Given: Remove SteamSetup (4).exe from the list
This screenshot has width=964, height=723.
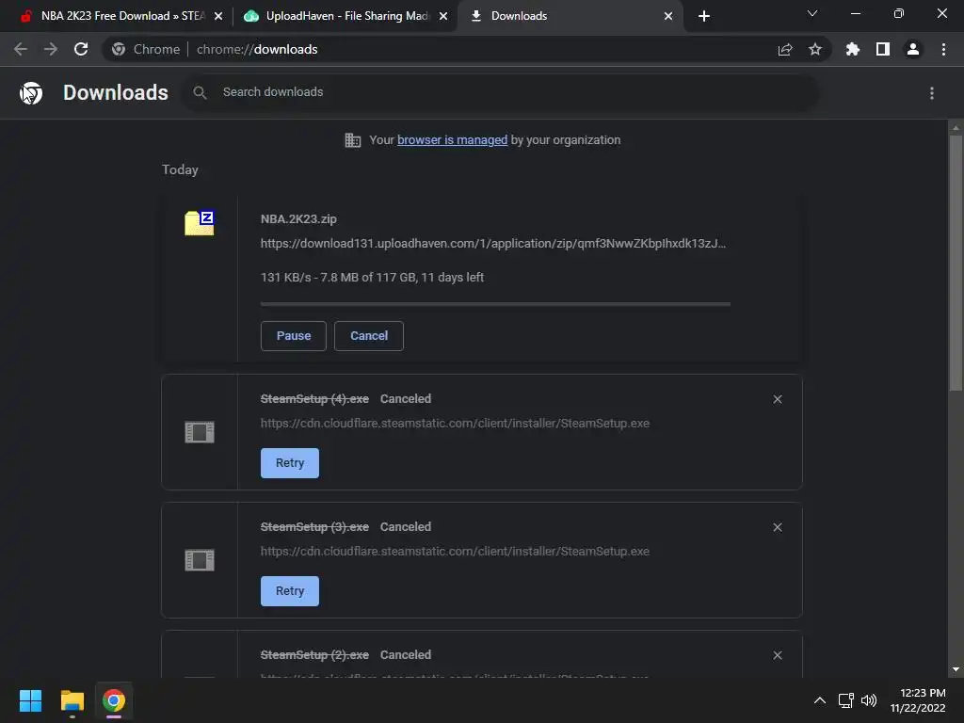Looking at the screenshot, I should 778,399.
